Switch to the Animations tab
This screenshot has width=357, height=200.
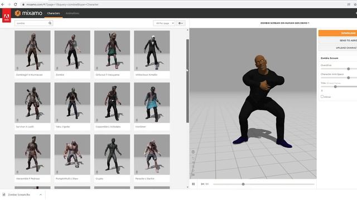click(73, 13)
